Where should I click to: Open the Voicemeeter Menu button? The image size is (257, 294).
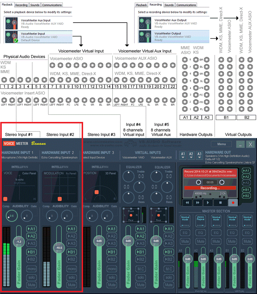tap(222, 144)
